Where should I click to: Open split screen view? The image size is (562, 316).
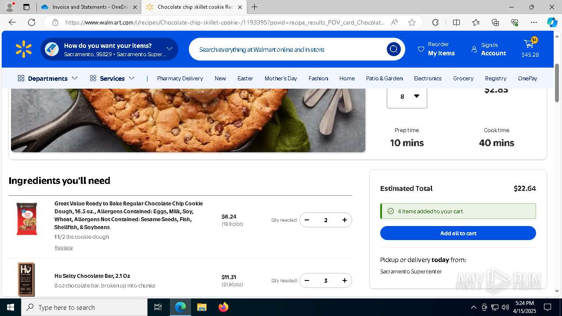coord(456,22)
